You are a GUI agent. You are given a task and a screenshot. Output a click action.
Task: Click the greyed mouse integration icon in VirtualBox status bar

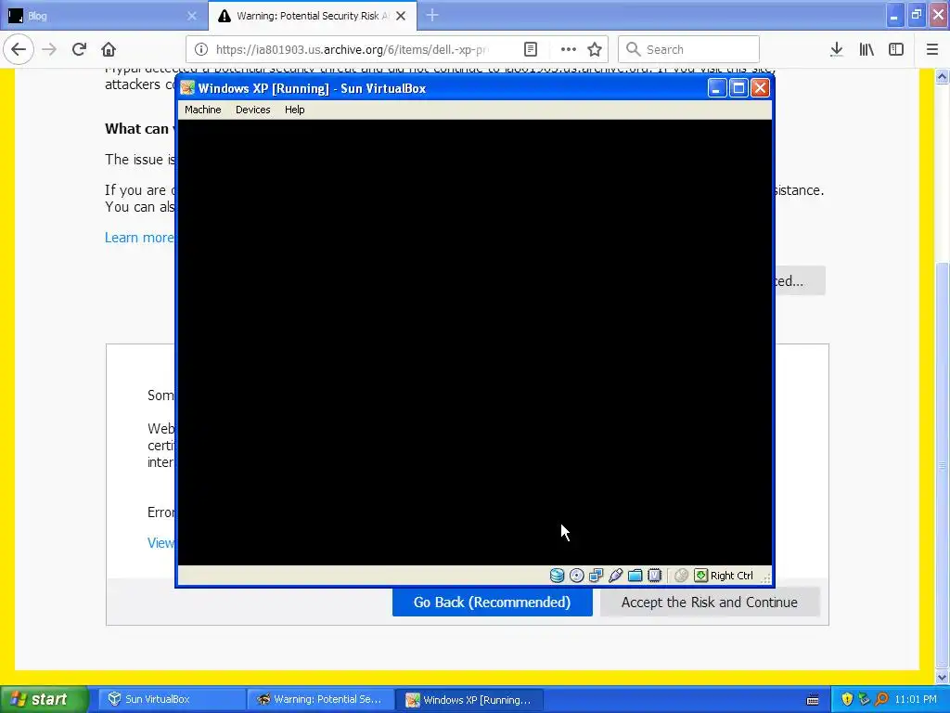(681, 576)
